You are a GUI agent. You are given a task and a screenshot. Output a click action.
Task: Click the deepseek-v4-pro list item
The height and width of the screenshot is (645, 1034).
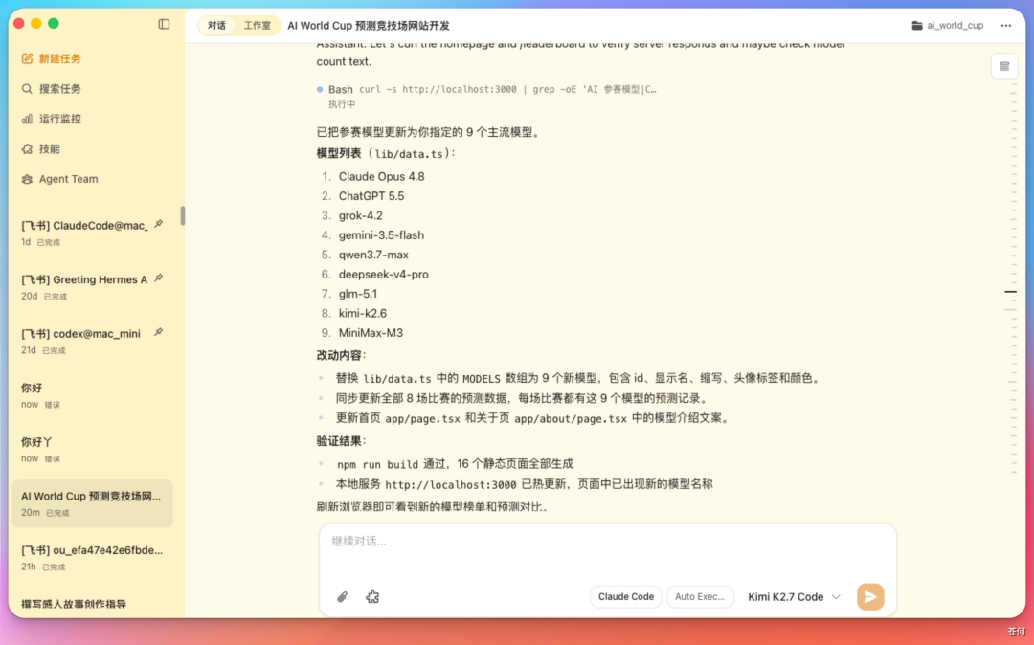coord(383,274)
